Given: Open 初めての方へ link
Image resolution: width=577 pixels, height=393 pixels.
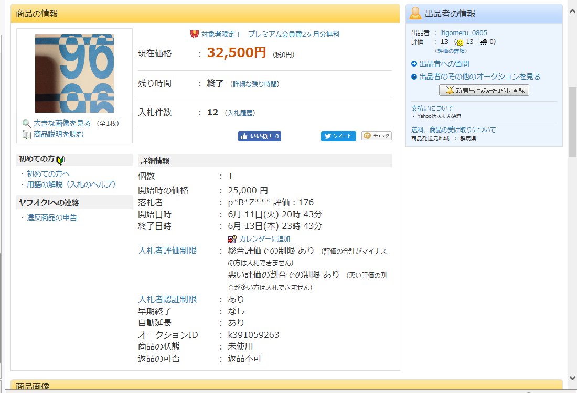Looking at the screenshot, I should (48, 174).
